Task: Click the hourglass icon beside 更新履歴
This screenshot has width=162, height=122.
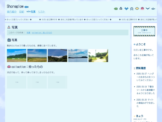Action: tap(134, 68)
